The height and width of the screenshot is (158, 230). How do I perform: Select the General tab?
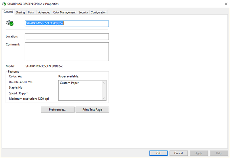pos(8,12)
